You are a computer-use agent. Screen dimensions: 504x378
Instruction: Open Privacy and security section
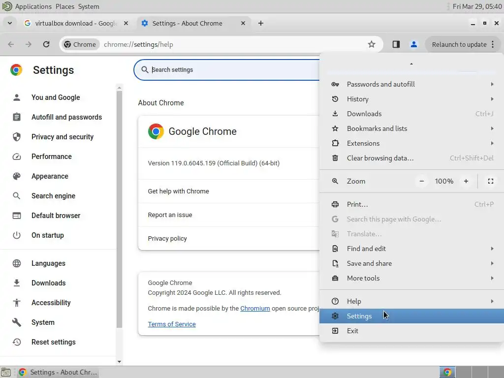[63, 137]
